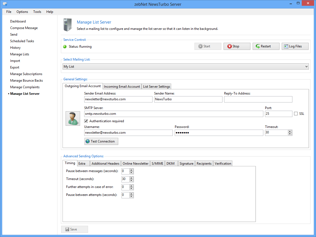This screenshot has width=316, height=237.
Task: Go to Manage Bounce Backs
Action: click(26, 81)
